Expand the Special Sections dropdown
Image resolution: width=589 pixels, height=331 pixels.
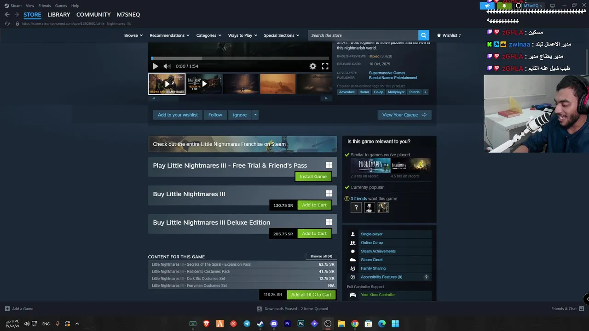(x=282, y=35)
